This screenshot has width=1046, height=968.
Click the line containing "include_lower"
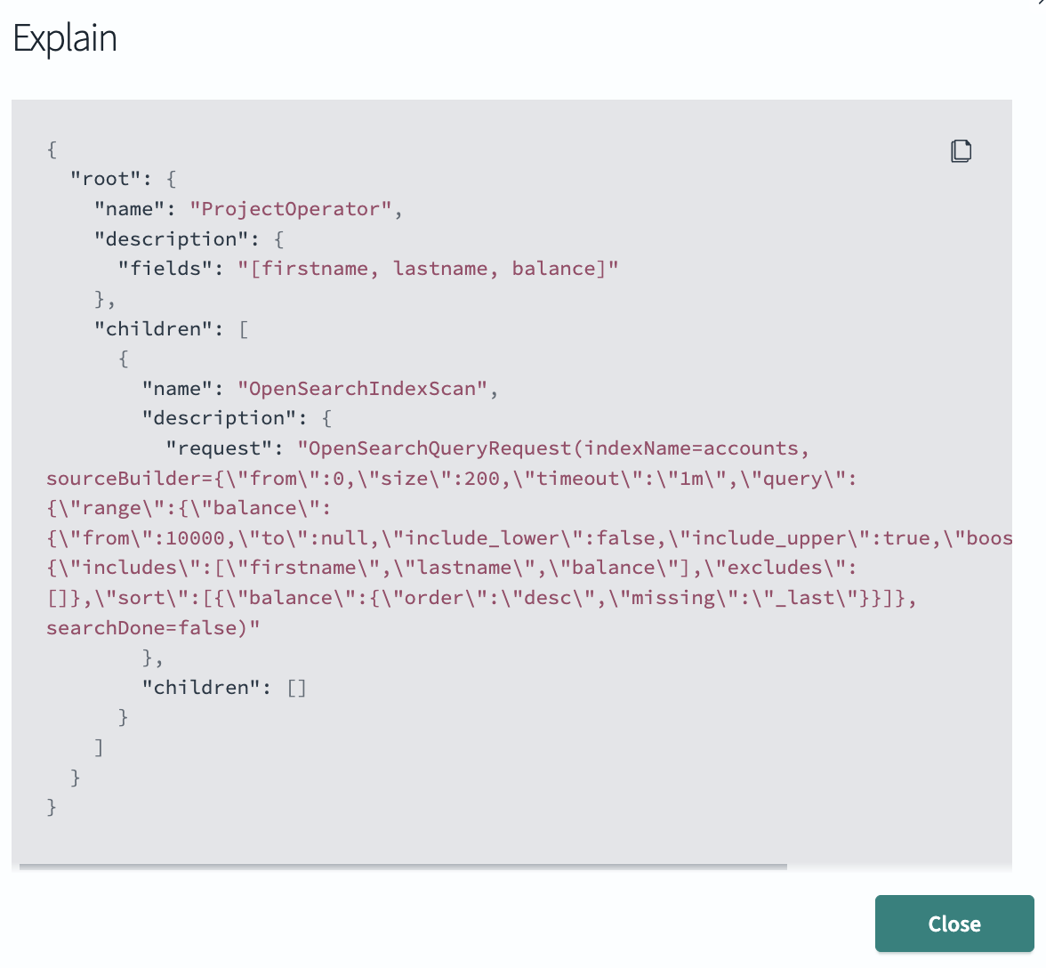(529, 537)
